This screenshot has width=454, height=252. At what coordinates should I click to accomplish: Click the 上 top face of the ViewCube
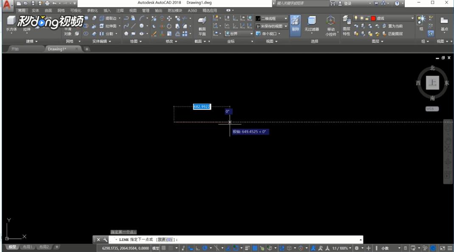[432, 83]
